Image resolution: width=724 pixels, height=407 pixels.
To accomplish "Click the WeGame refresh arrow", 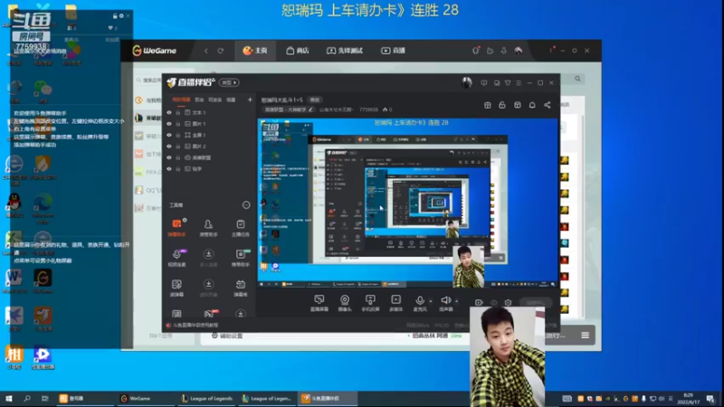I will pos(220,51).
